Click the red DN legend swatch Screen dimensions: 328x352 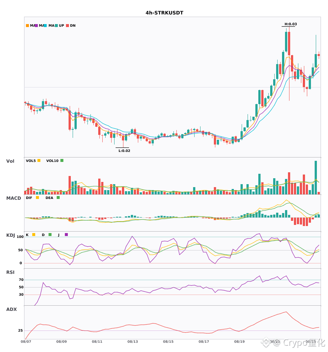click(x=67, y=26)
